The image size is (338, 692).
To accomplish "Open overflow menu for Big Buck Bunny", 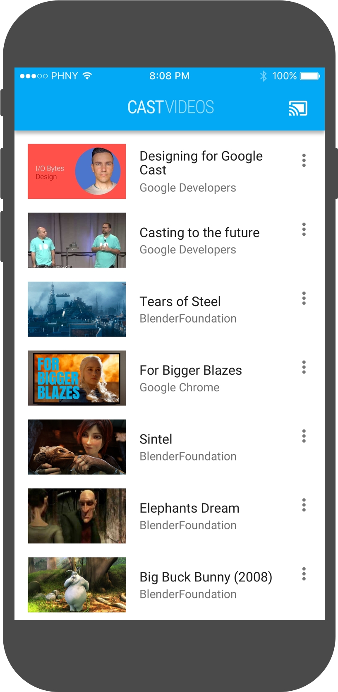I will tap(304, 574).
